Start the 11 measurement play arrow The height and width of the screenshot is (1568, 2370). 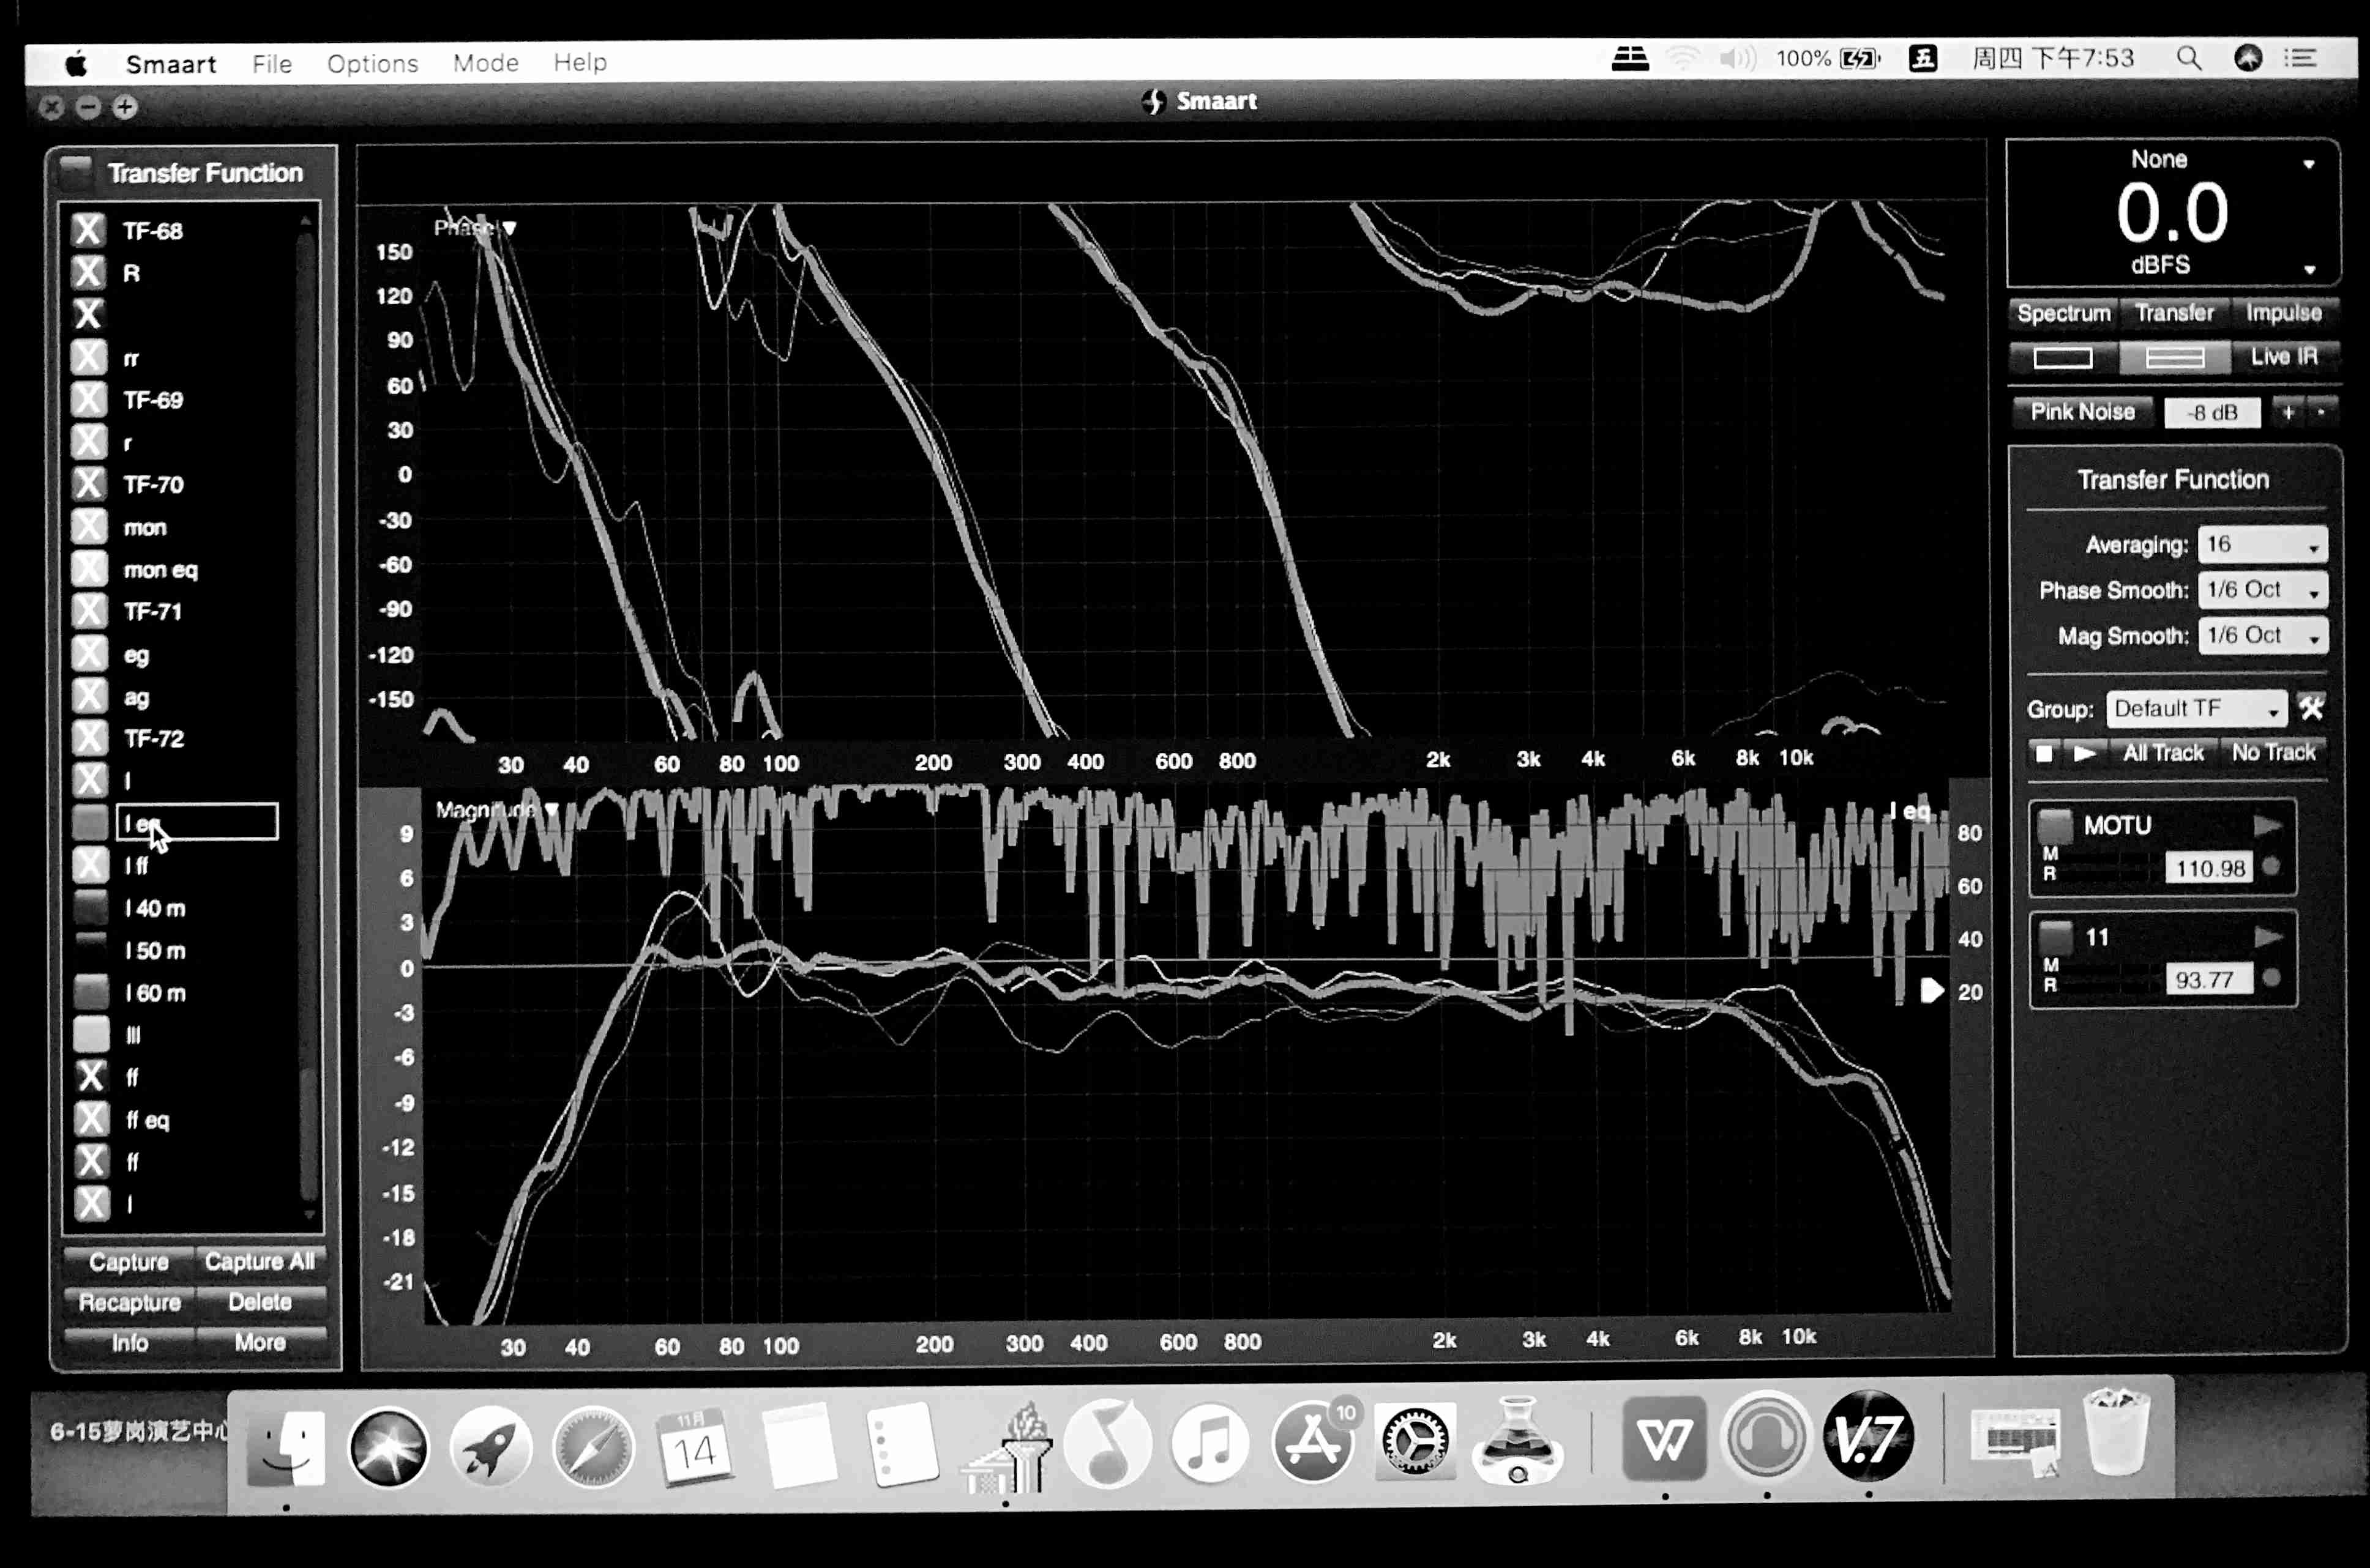click(2267, 937)
